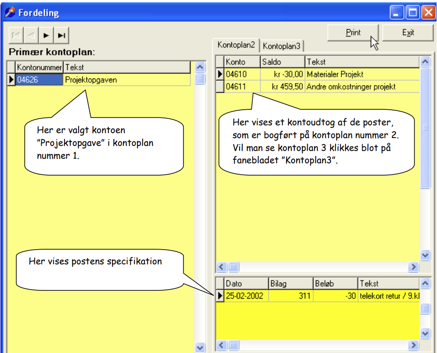Viewport: 437px width, 353px height.
Task: Click the Dato column header
Action: (246, 283)
